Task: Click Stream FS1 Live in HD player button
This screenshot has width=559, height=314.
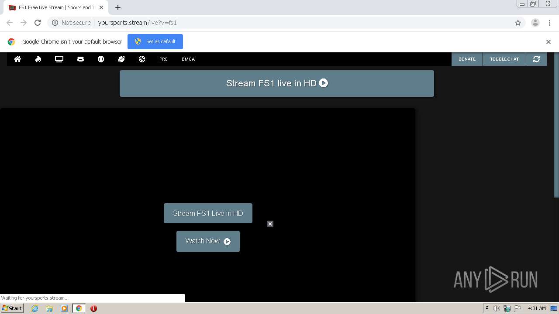Action: 208,213
